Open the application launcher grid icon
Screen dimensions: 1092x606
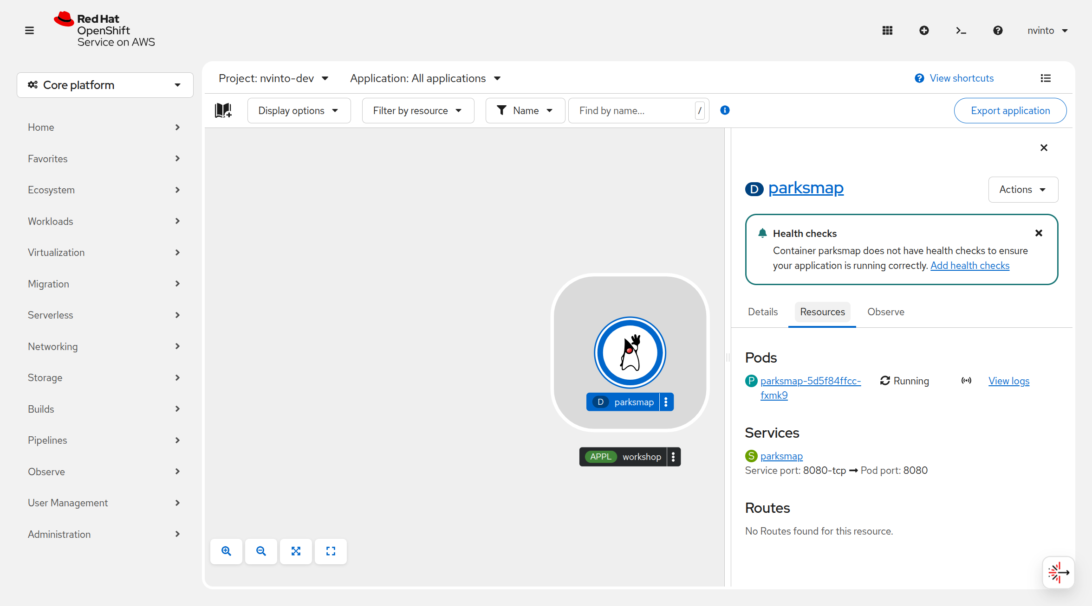pos(887,31)
